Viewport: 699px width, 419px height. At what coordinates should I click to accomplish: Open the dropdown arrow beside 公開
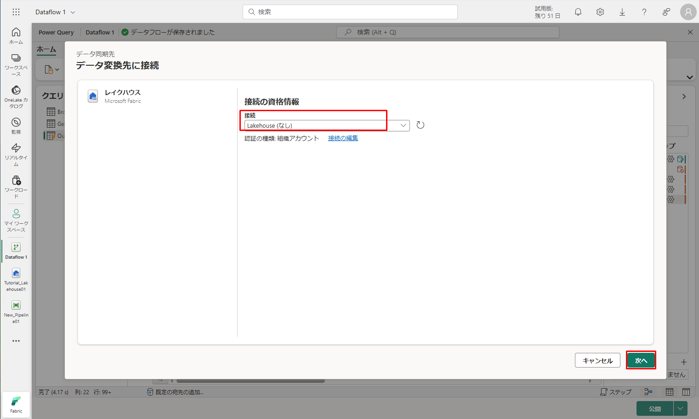pyautogui.click(x=681, y=408)
